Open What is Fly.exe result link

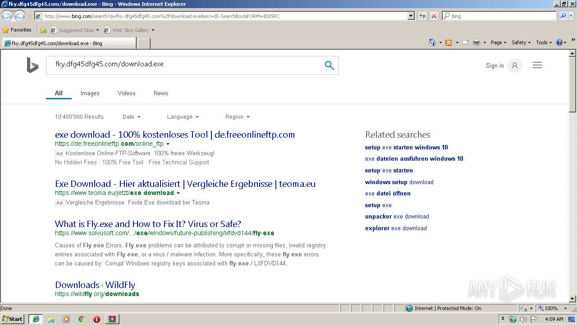[x=148, y=224]
